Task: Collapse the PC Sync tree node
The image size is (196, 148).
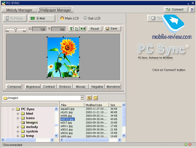Action: click(13, 109)
